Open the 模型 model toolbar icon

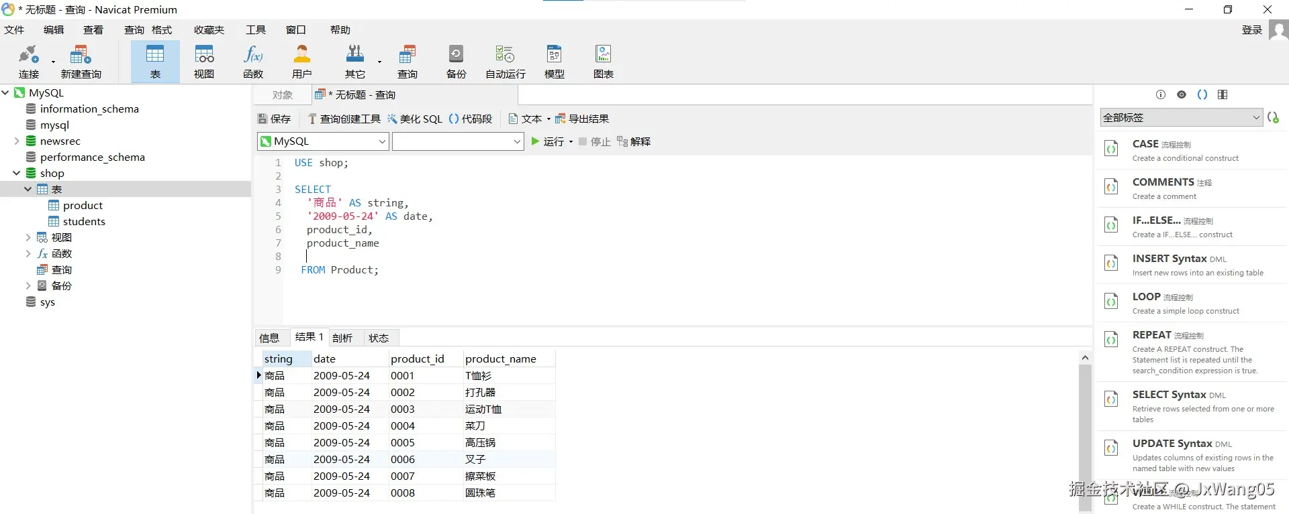click(555, 61)
